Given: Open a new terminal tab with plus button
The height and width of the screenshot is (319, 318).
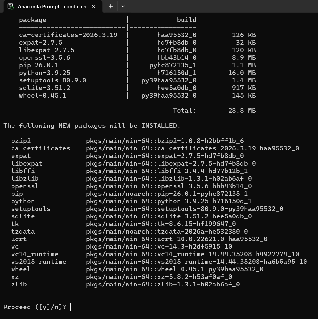Looking at the screenshot, I should [111, 6].
